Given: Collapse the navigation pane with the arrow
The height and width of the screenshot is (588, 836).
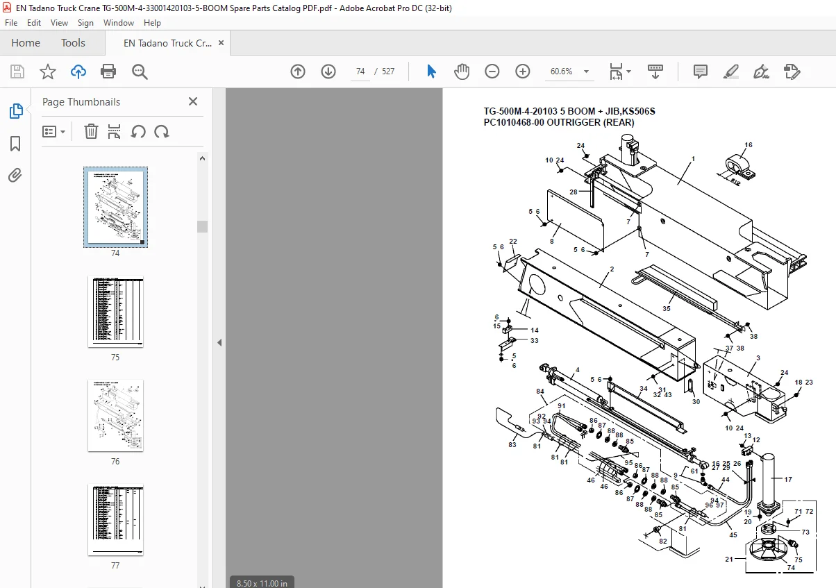Looking at the screenshot, I should [x=219, y=342].
